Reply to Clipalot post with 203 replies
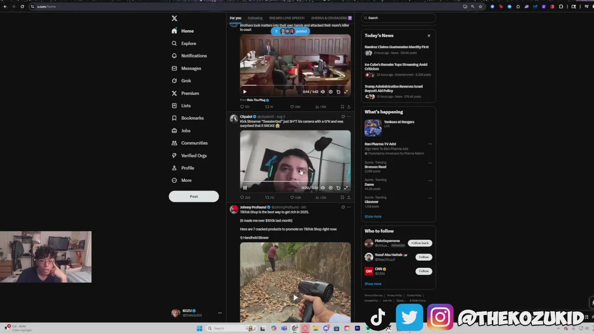 pyautogui.click(x=245, y=198)
